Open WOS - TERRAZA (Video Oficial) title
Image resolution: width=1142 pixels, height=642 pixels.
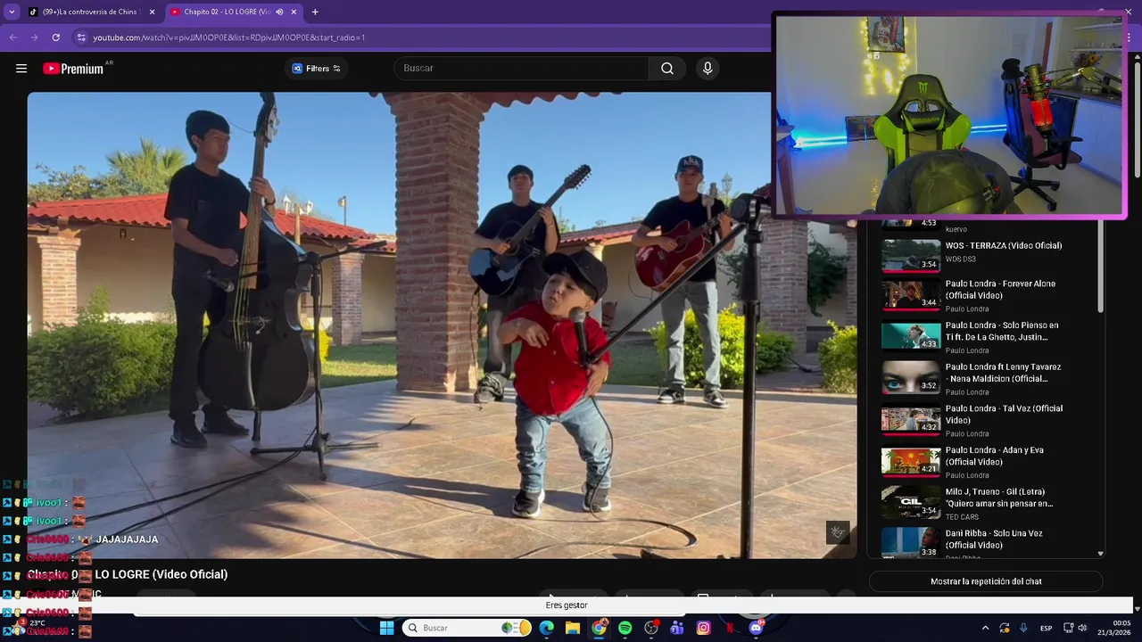(x=1004, y=245)
